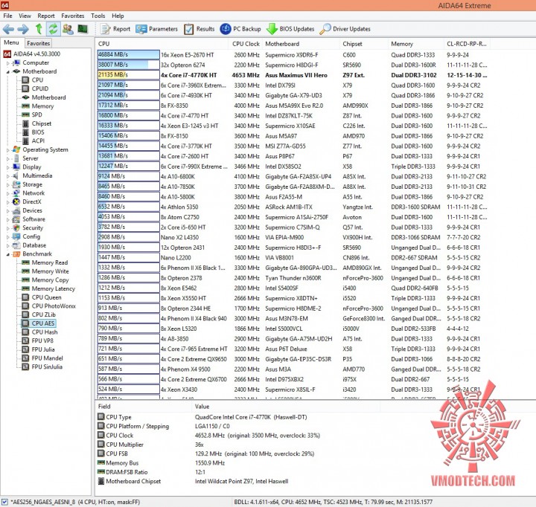This screenshot has height=507, width=536.
Task: Collapse the Motherboard tree node
Action: [8, 71]
